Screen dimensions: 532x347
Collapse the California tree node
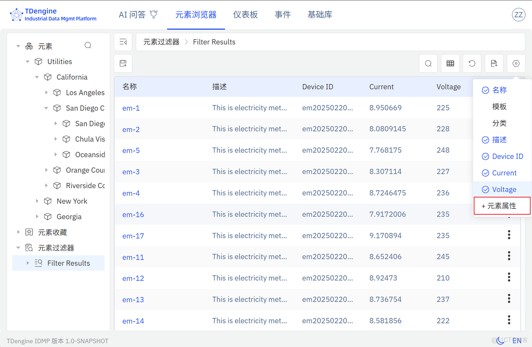[x=37, y=77]
